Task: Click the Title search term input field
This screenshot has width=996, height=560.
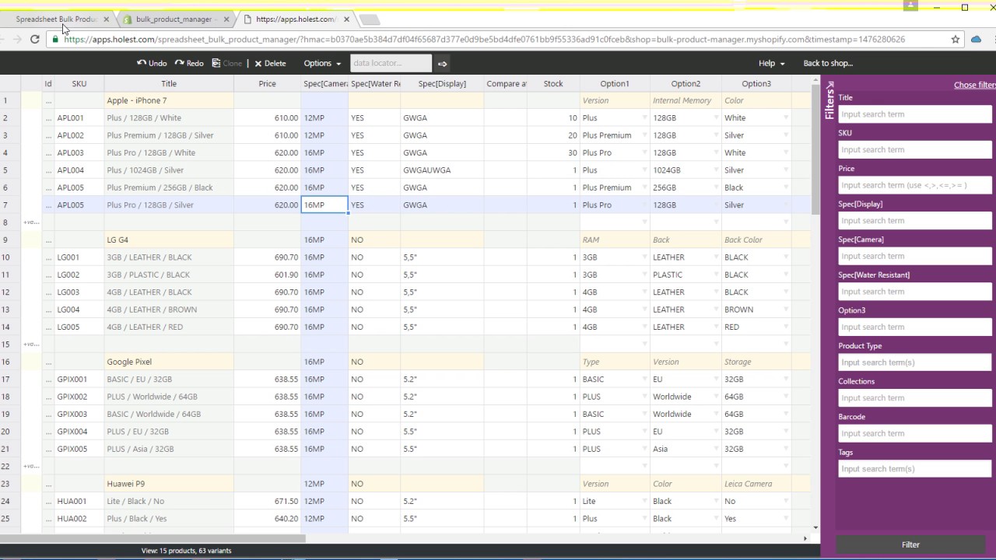Action: click(x=915, y=114)
